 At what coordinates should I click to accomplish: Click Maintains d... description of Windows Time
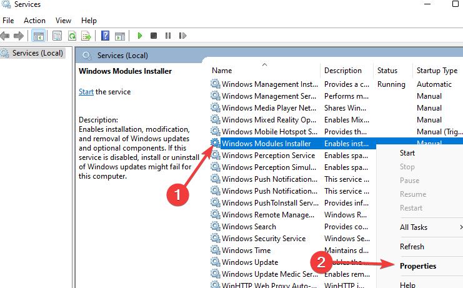[x=346, y=251]
